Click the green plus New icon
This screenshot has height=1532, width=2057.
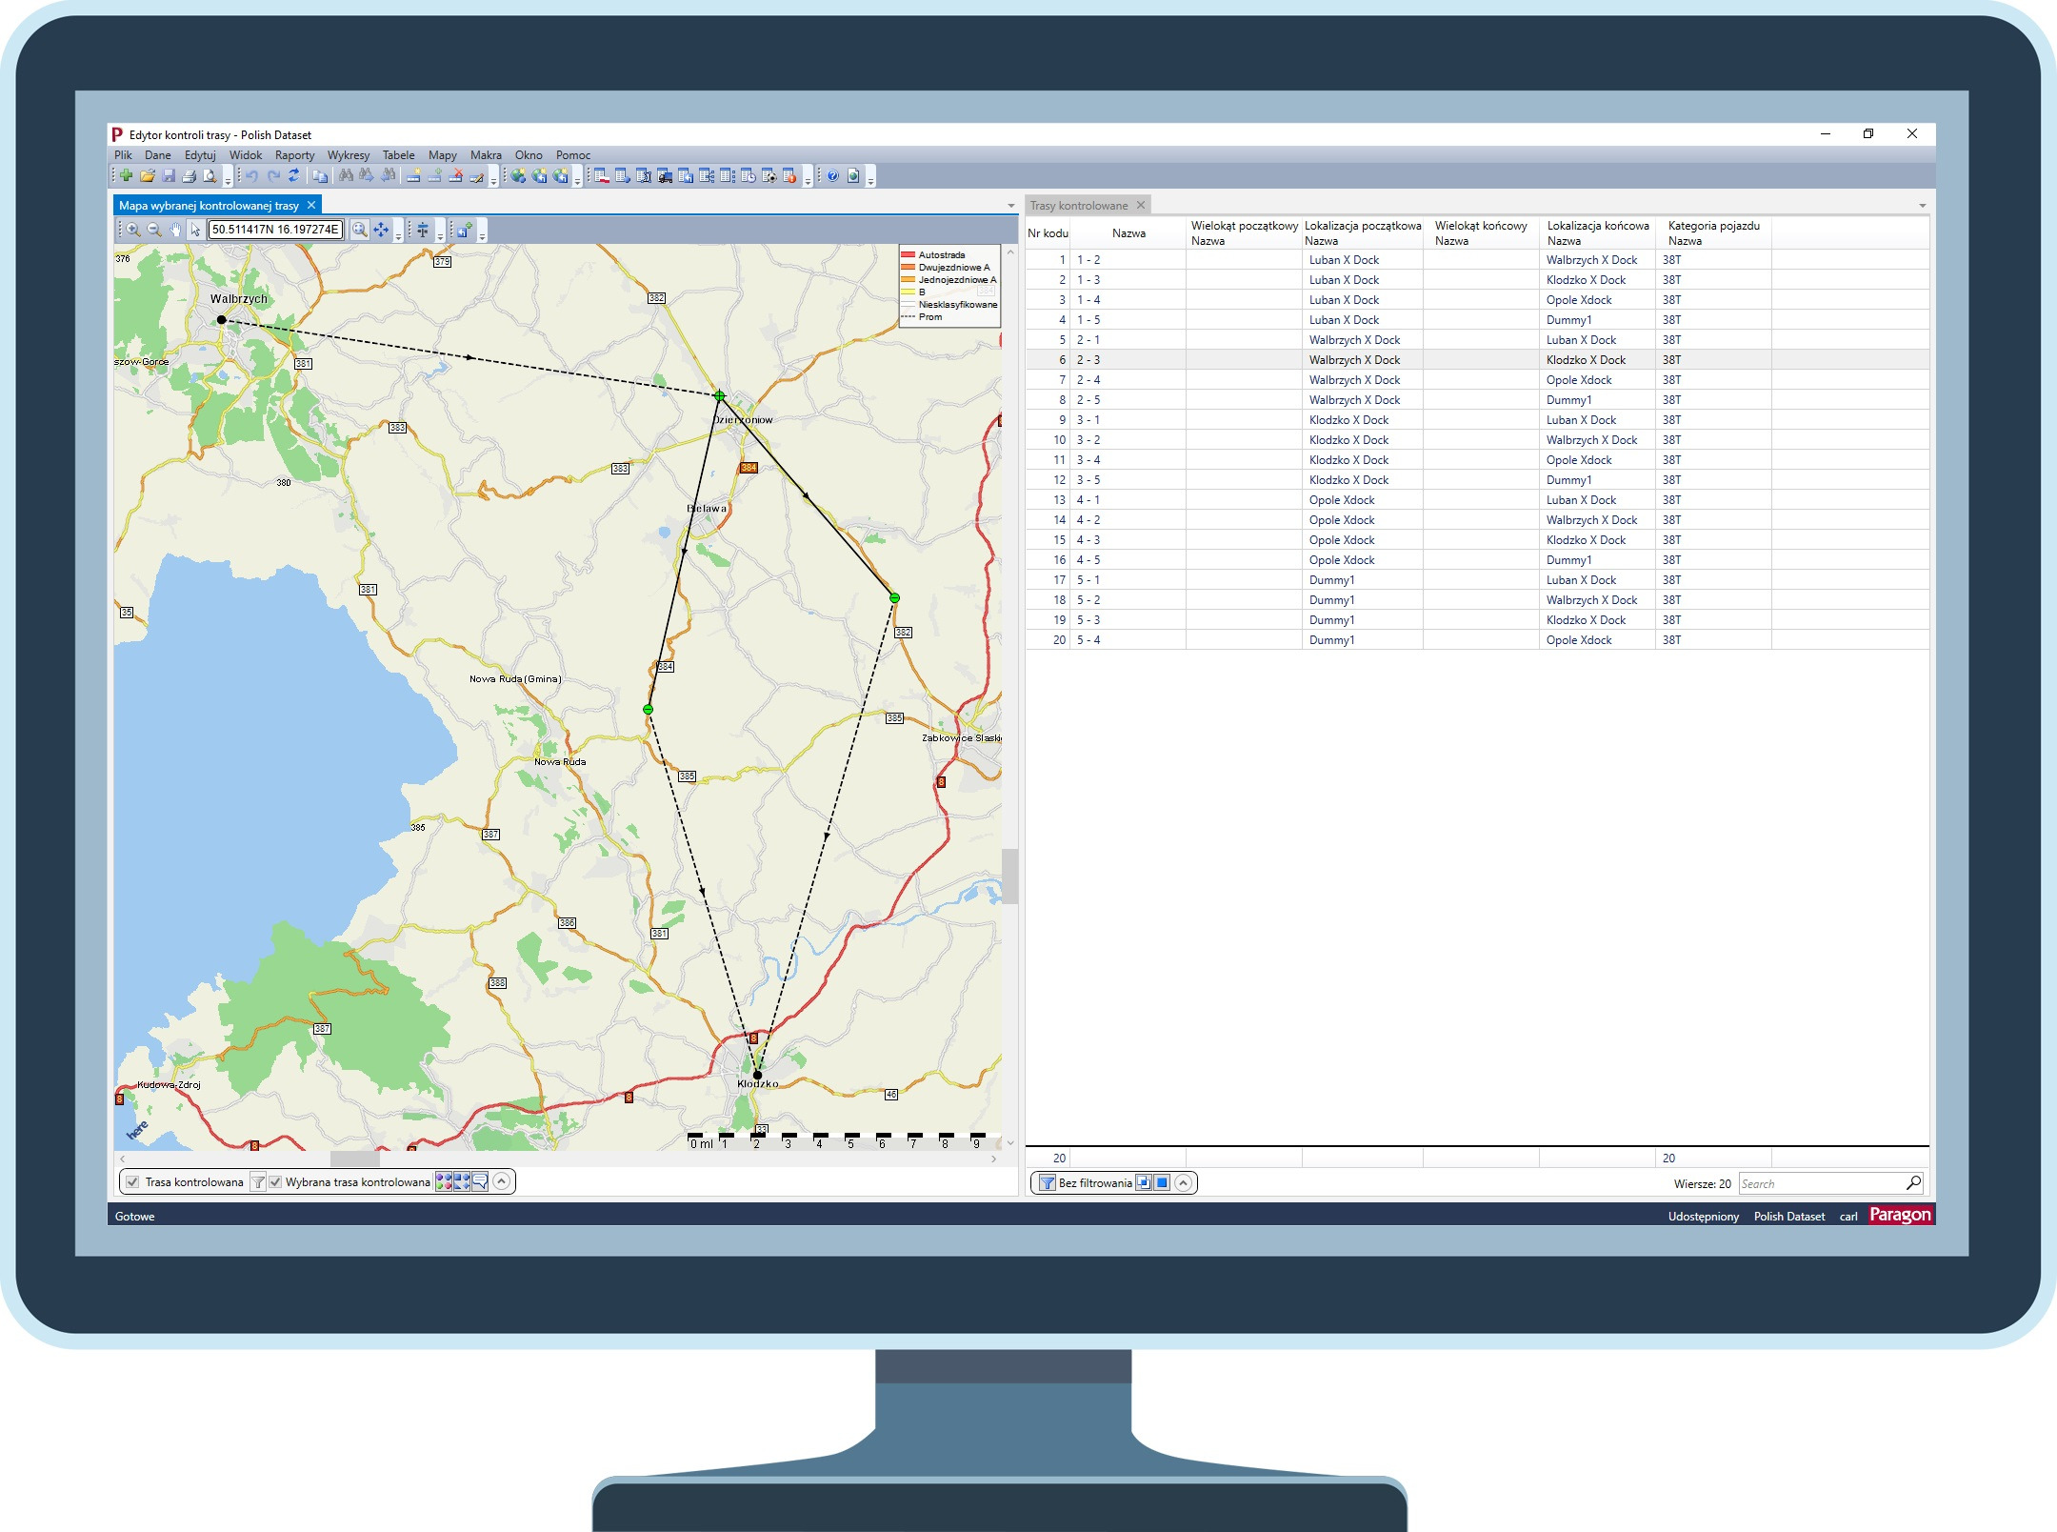(x=126, y=175)
